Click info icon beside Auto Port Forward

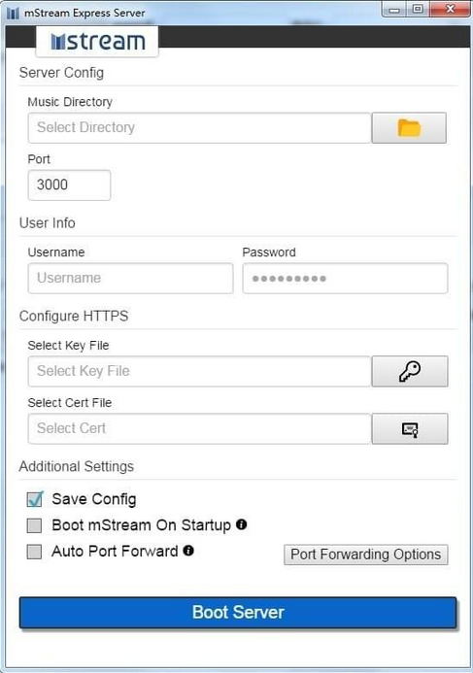click(x=188, y=551)
